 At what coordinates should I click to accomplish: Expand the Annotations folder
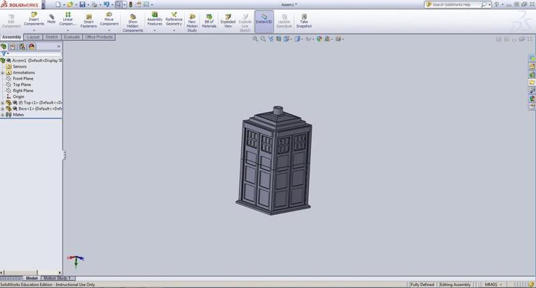coord(3,73)
